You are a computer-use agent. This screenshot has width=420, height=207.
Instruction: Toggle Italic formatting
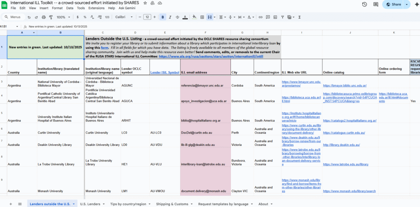click(170, 17)
